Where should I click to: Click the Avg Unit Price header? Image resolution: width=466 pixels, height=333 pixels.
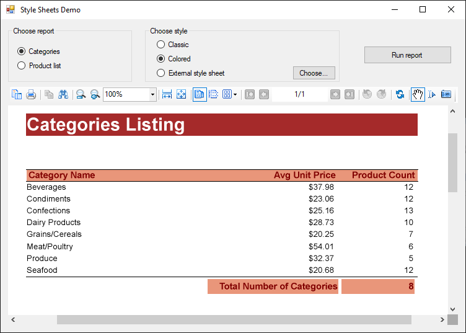click(x=305, y=175)
